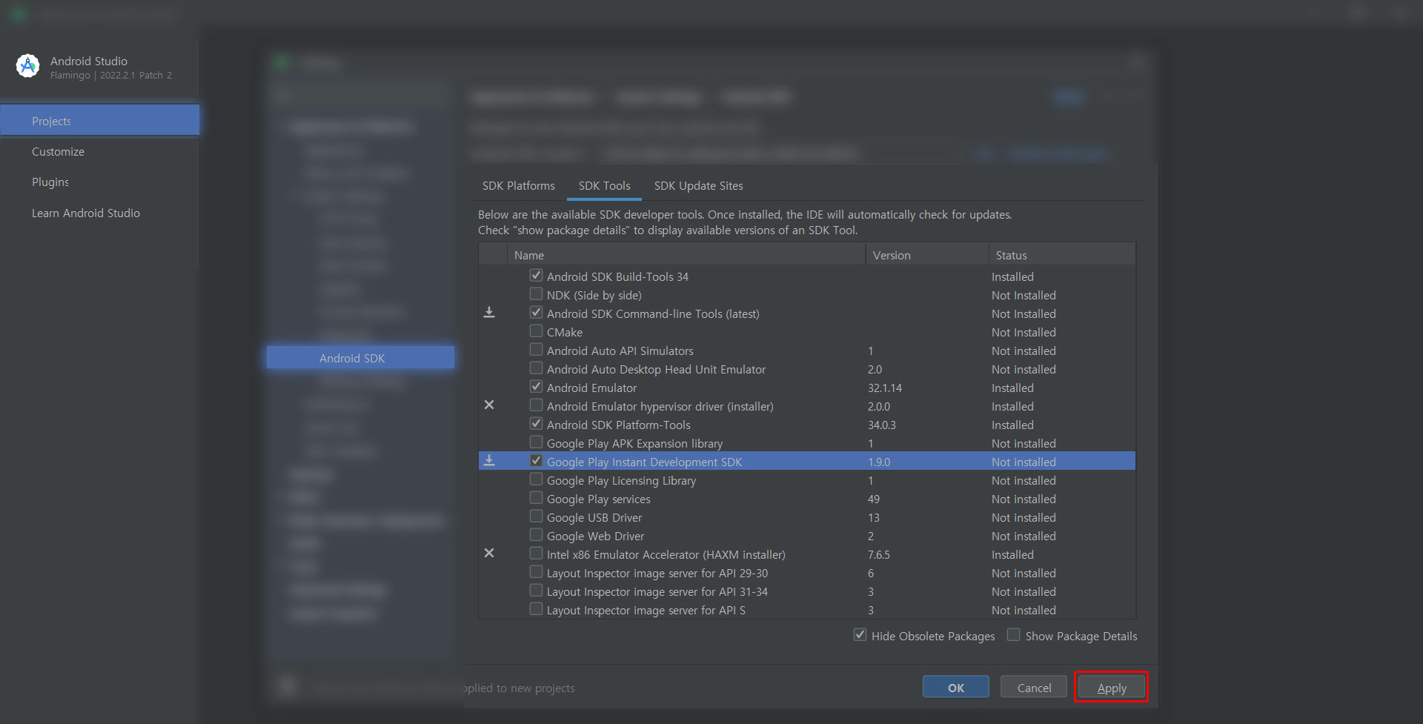The height and width of the screenshot is (724, 1423).
Task: Click download icon beside Instant Development SDK row
Action: 489,461
